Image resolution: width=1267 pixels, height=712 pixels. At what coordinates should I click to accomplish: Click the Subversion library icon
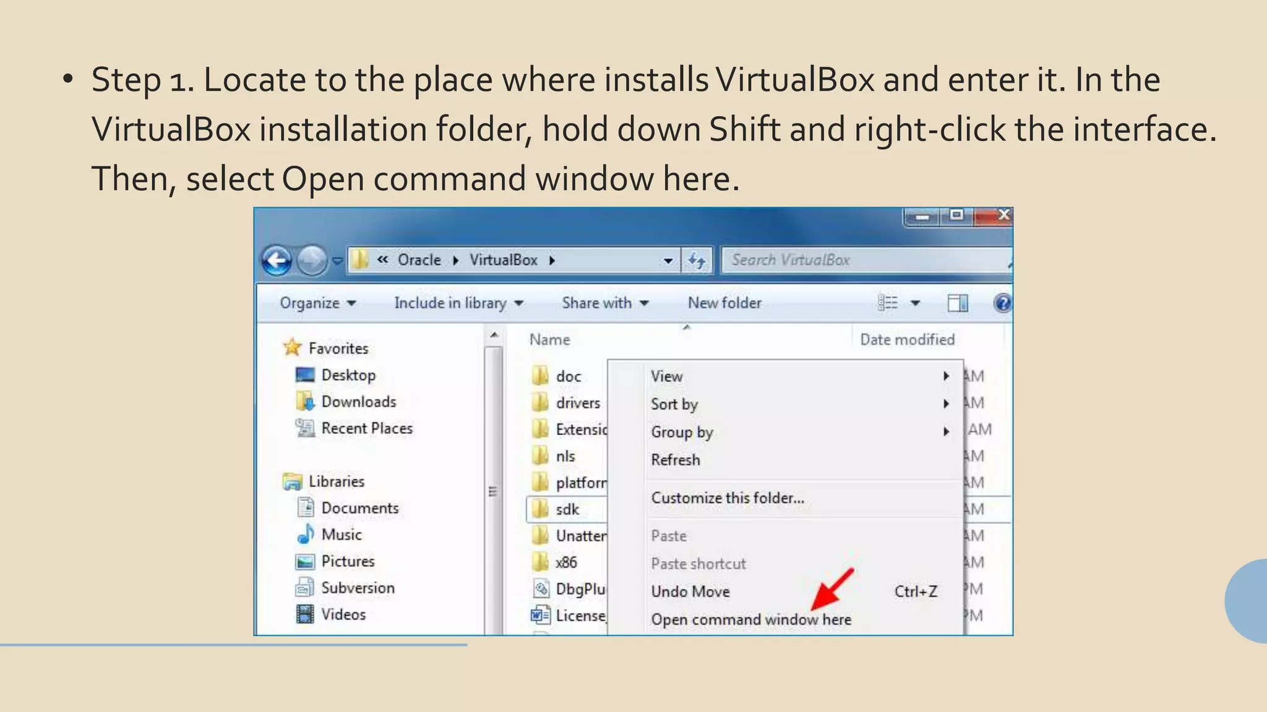[305, 587]
